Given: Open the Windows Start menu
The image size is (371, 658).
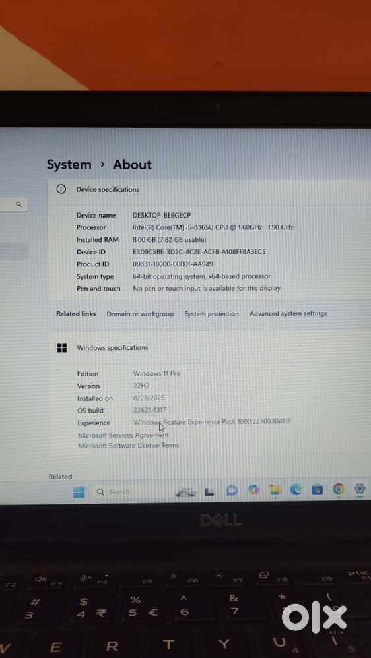Looking at the screenshot, I should [x=79, y=492].
